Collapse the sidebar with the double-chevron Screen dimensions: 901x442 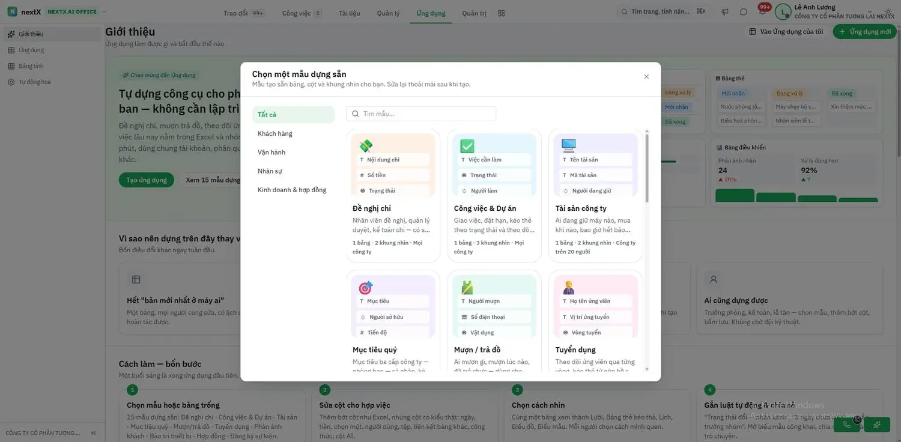pyautogui.click(x=94, y=433)
